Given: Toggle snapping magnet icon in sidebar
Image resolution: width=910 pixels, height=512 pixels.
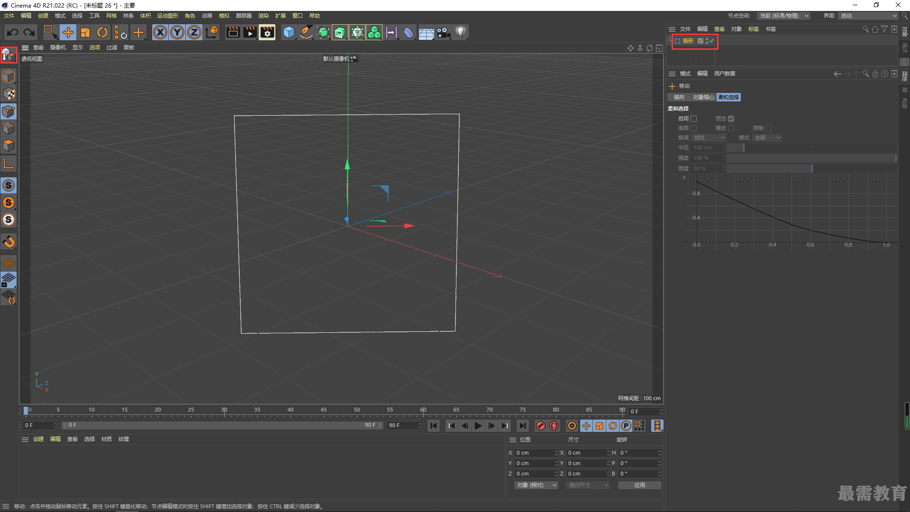Looking at the screenshot, I should click(x=9, y=242).
